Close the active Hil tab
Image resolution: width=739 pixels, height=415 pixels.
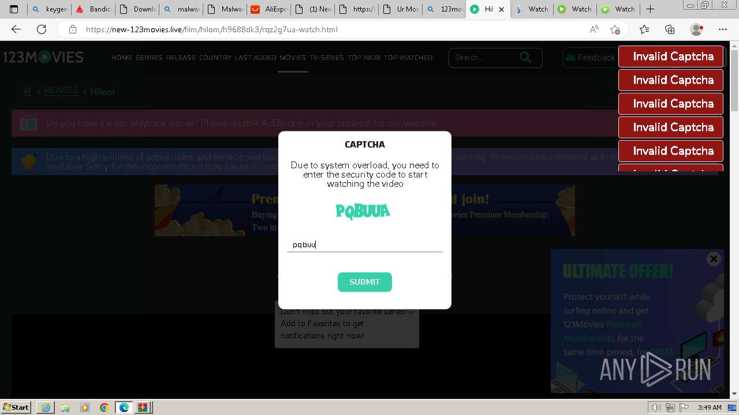pyautogui.click(x=501, y=9)
